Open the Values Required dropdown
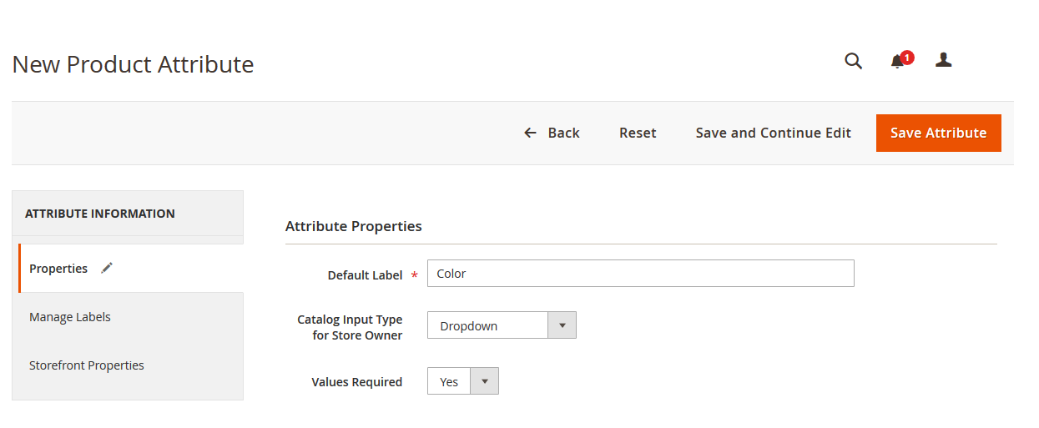The width and height of the screenshot is (1039, 428). point(463,381)
